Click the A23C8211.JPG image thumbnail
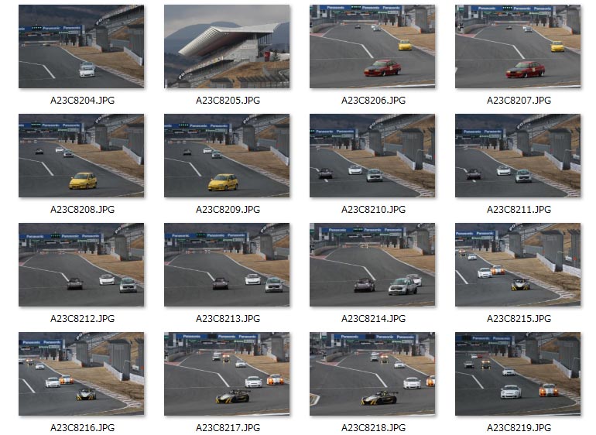Image resolution: width=596 pixels, height=435 pixels. tap(518, 156)
